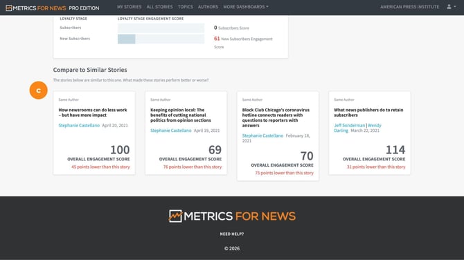Click the 70 overall engagement score
The height and width of the screenshot is (260, 464).
307,156
